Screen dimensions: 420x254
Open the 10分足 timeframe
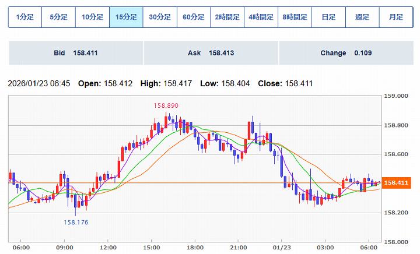(x=93, y=17)
